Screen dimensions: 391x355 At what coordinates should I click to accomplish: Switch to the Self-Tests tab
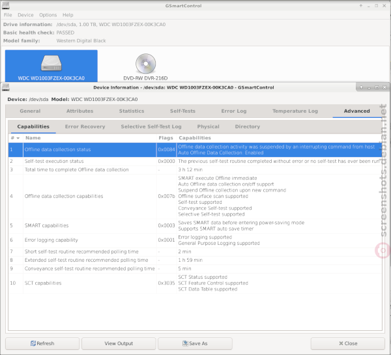coord(182,111)
